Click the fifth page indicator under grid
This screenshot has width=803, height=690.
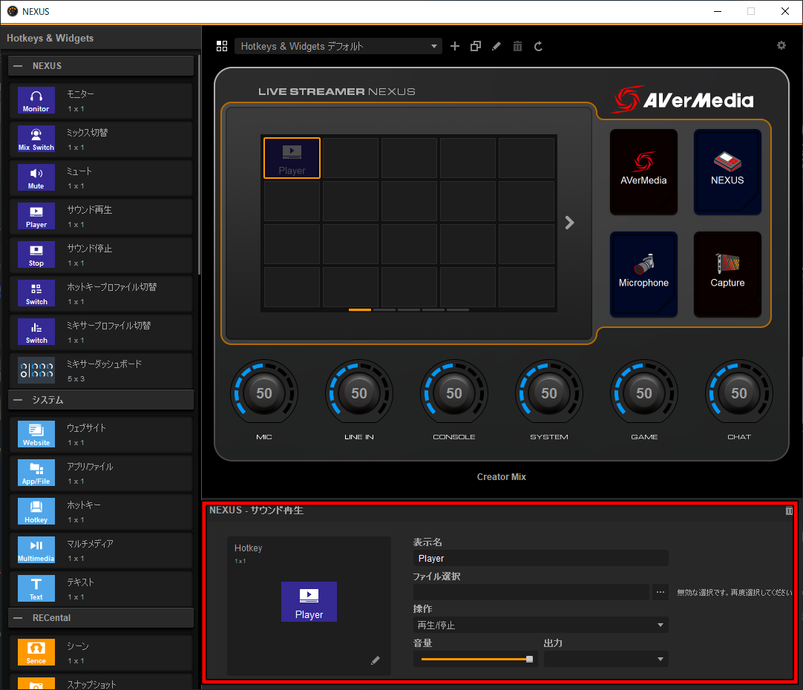tap(458, 309)
